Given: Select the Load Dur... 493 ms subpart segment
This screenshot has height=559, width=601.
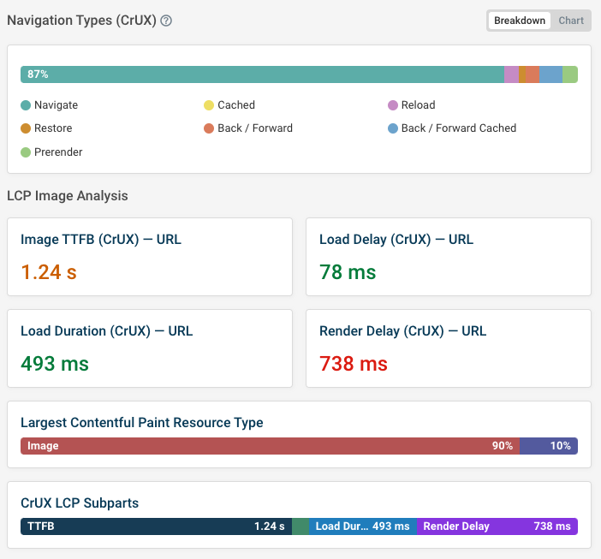Looking at the screenshot, I should pyautogui.click(x=363, y=526).
